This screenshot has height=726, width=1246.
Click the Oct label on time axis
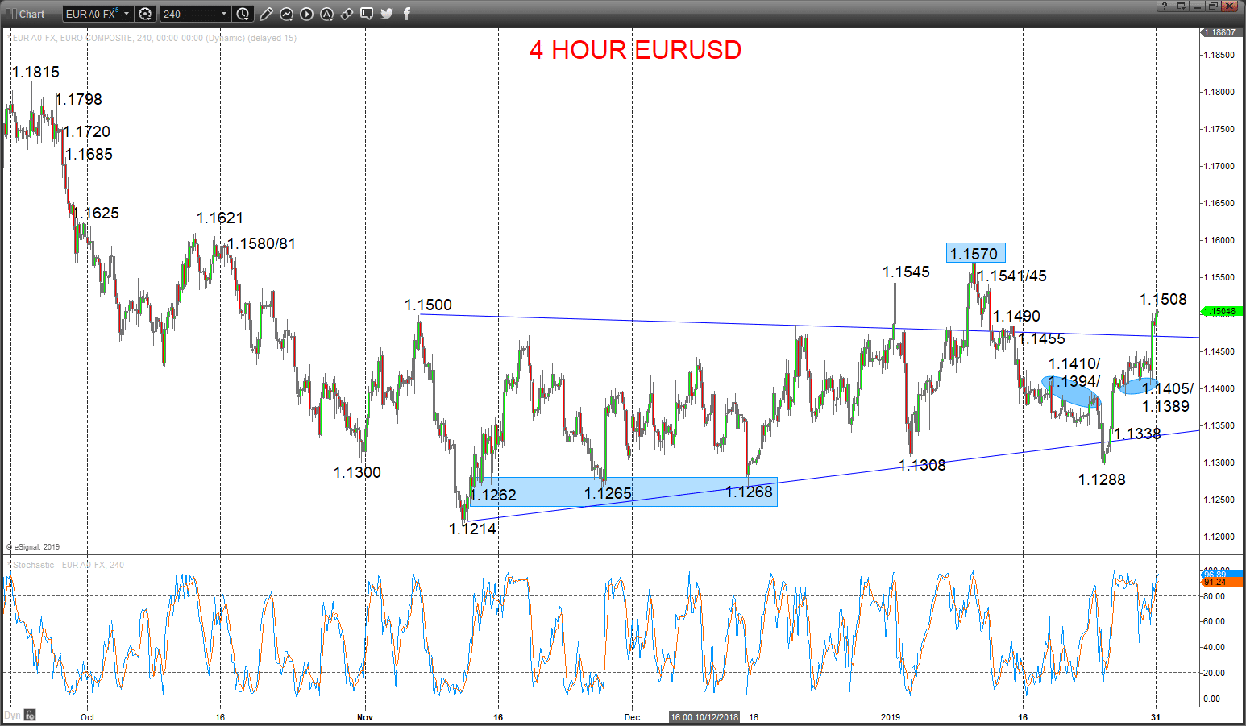87,716
